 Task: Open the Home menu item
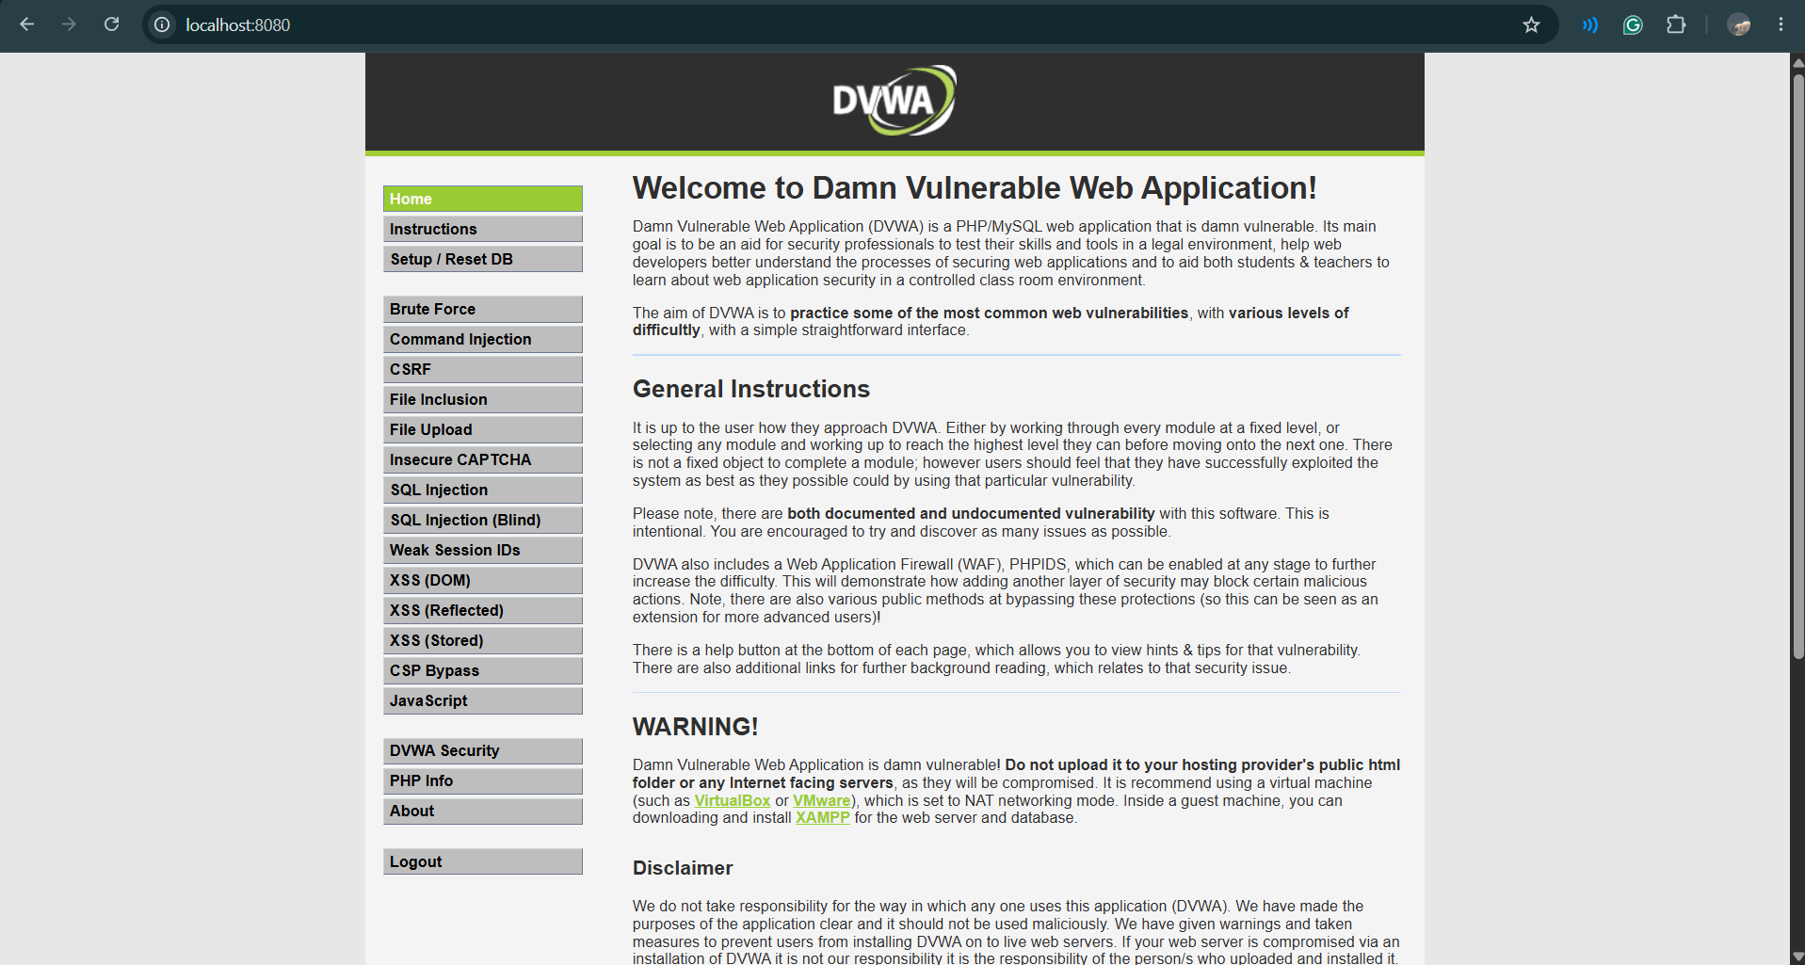coord(483,199)
